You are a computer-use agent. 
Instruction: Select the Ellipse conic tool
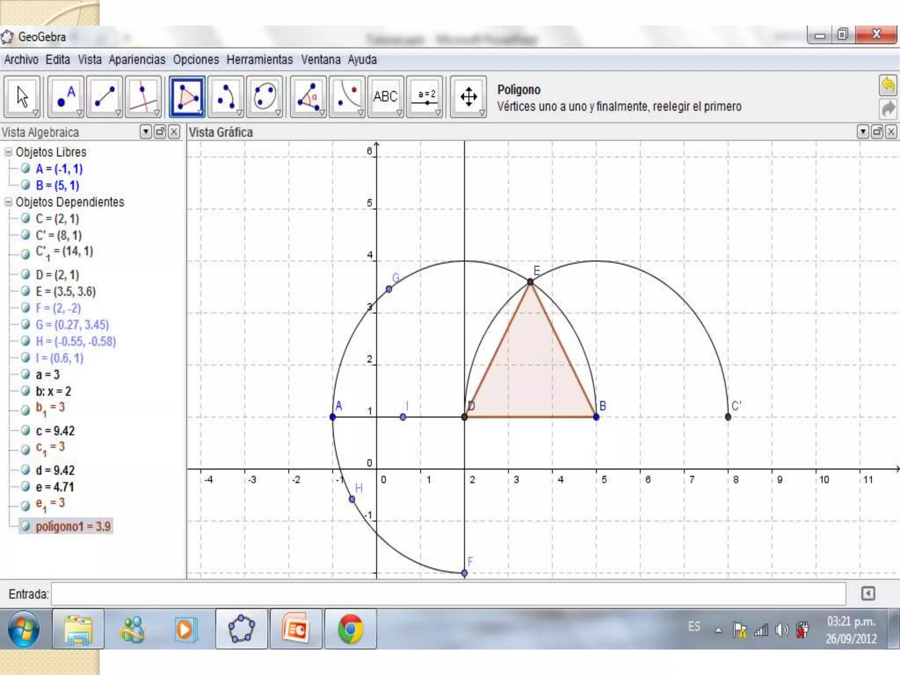click(x=264, y=96)
